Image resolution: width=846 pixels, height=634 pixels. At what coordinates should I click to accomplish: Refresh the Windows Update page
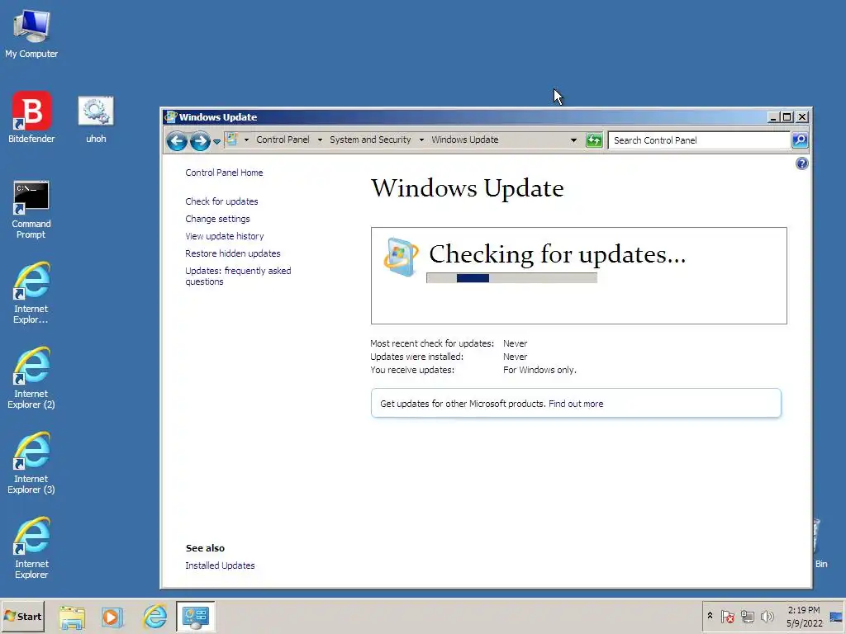pos(594,140)
